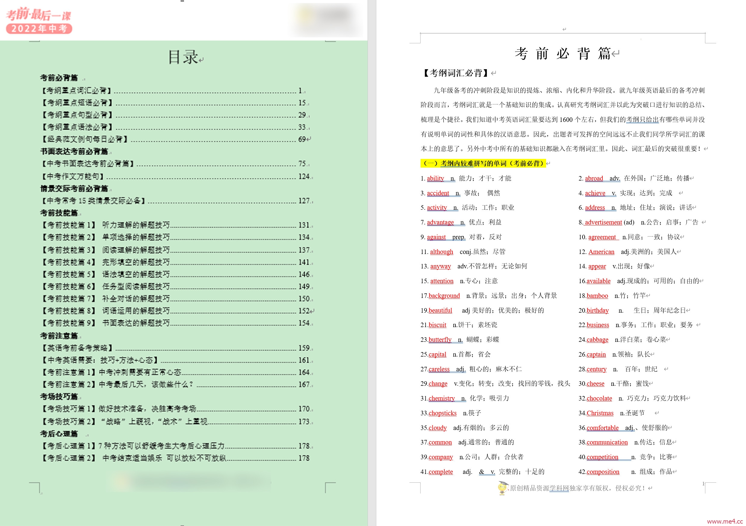Click the underlined 学科网 text in footer
This screenshot has height=526, width=746.
pos(559,488)
